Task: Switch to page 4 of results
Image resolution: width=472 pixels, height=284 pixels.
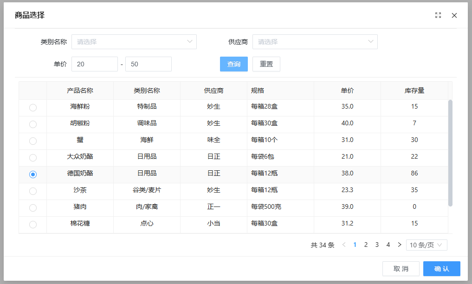Action: point(388,245)
